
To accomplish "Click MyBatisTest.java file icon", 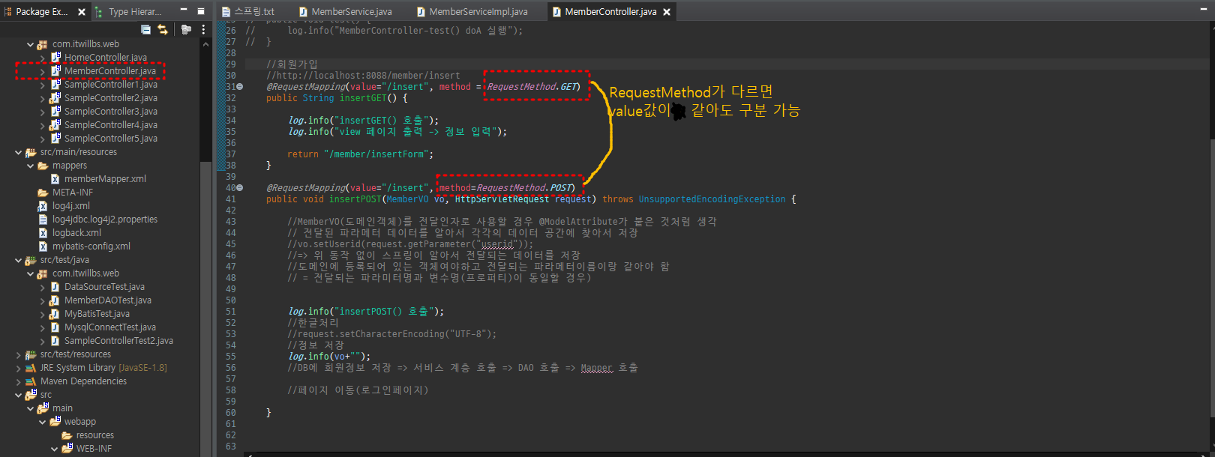I will 55,314.
